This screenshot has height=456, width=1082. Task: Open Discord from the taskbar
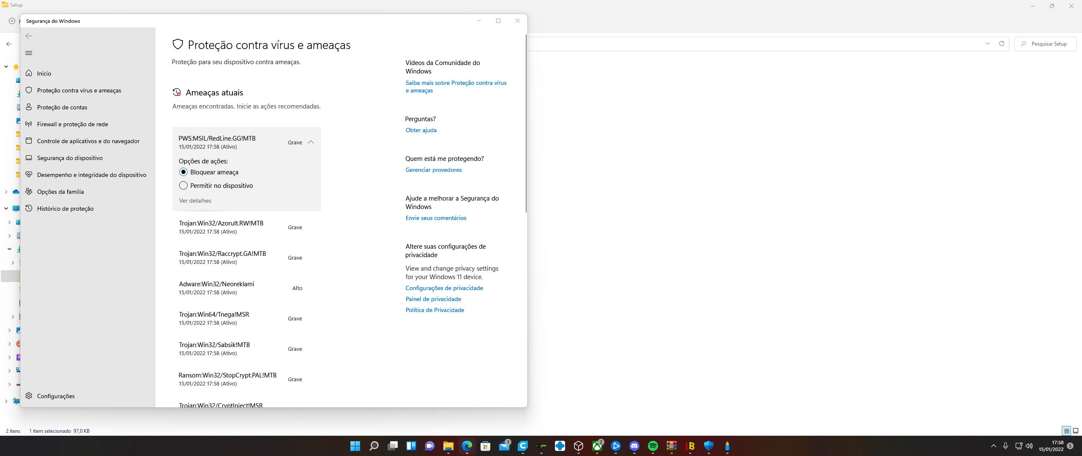(634, 446)
